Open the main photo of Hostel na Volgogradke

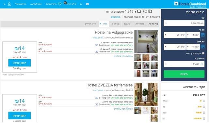[146, 42]
